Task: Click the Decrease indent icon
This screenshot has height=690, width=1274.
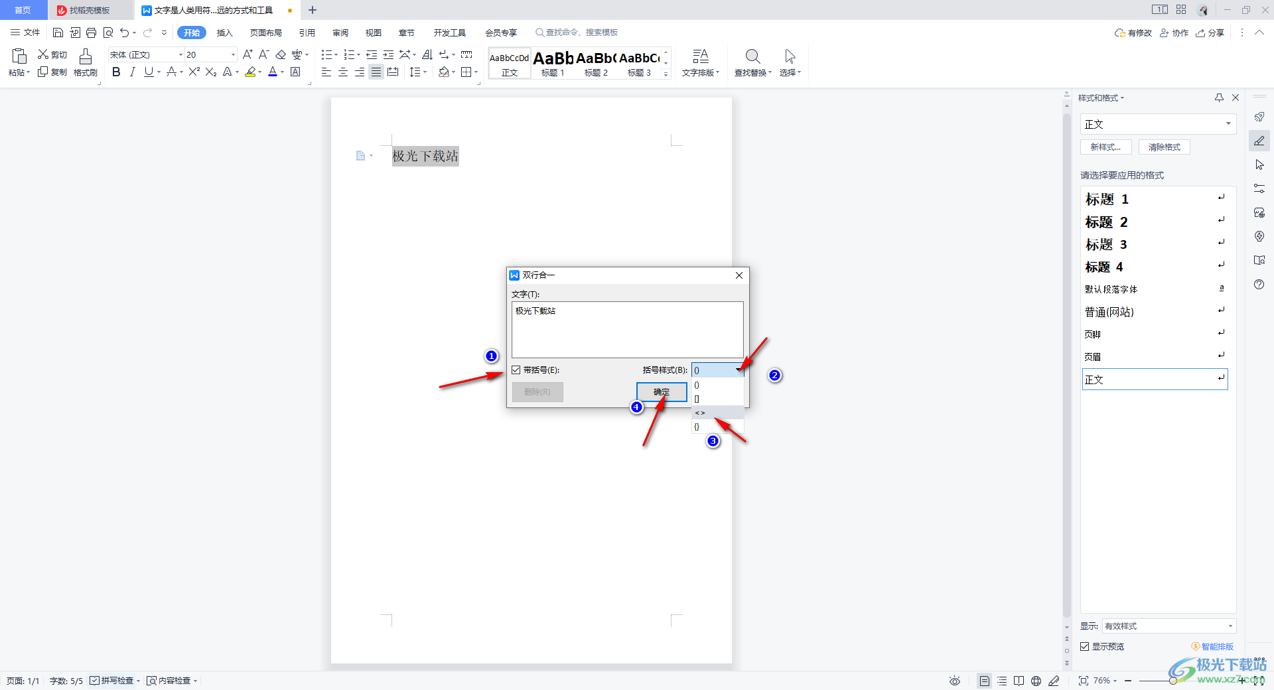Action: [x=372, y=54]
